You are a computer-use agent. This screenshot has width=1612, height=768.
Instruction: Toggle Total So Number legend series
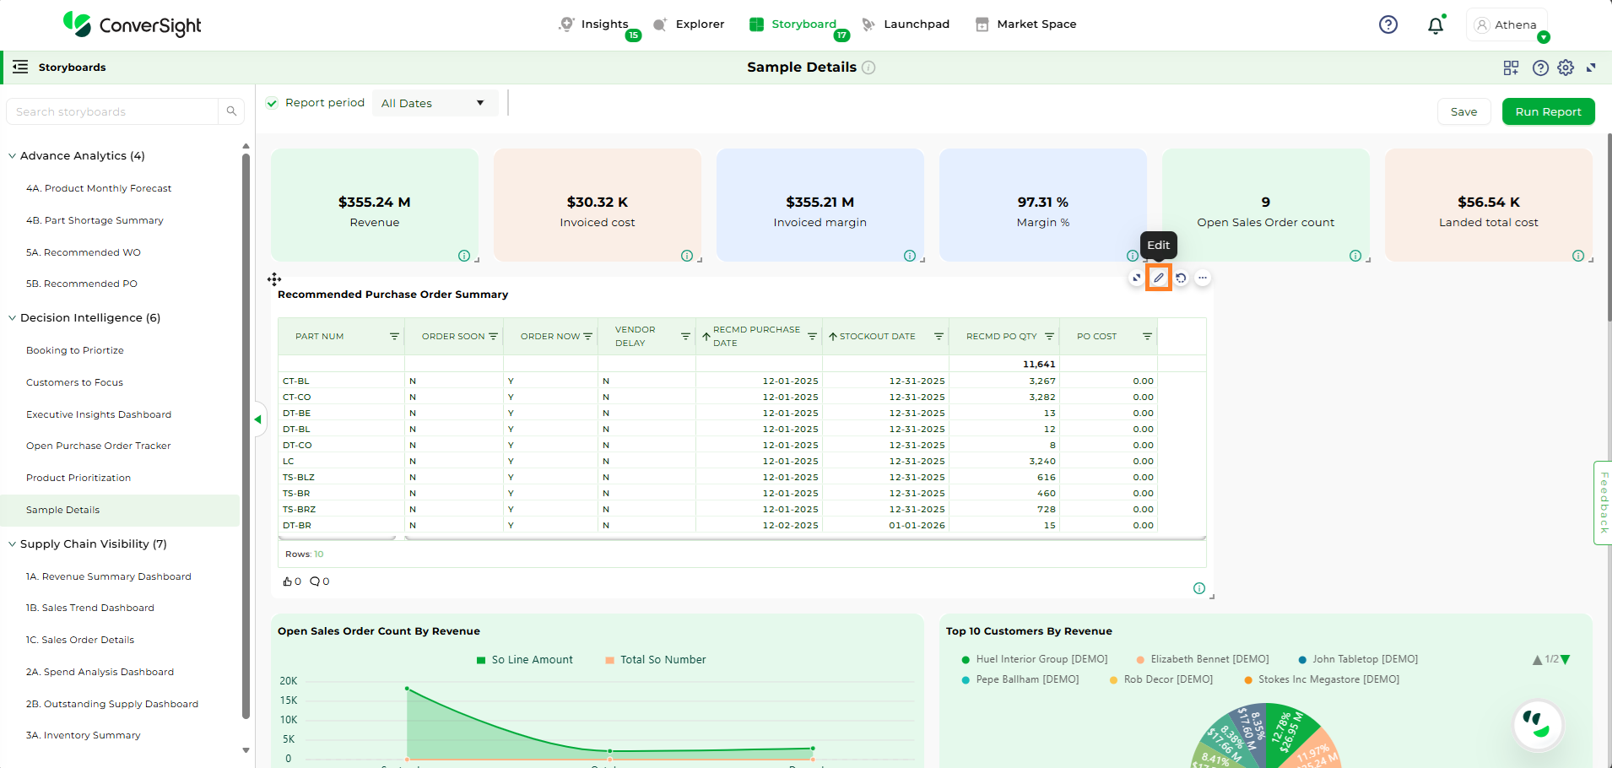click(x=655, y=660)
